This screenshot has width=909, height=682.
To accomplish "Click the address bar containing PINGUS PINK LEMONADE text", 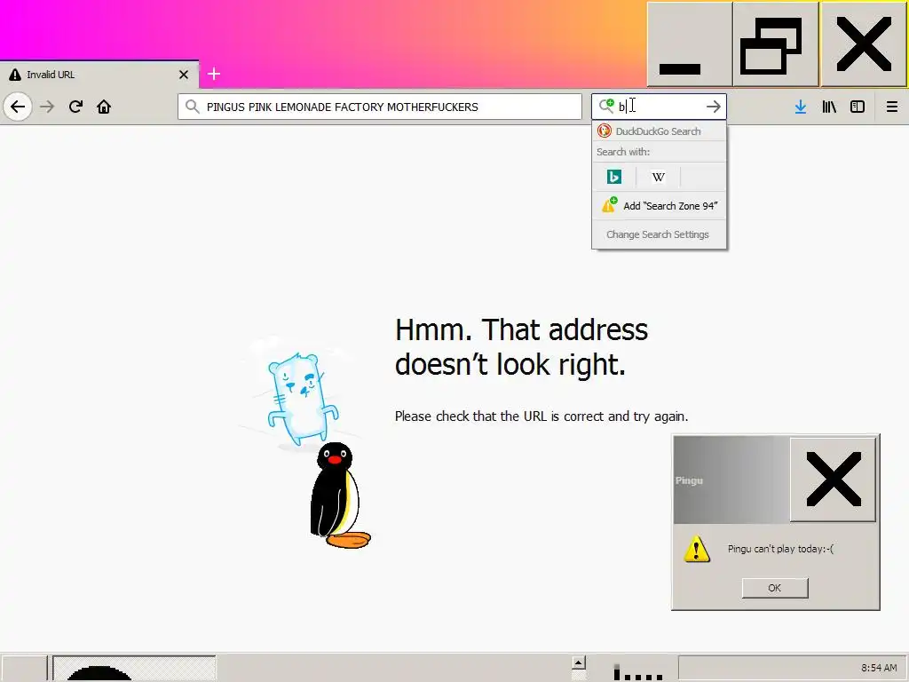I will pos(380,107).
